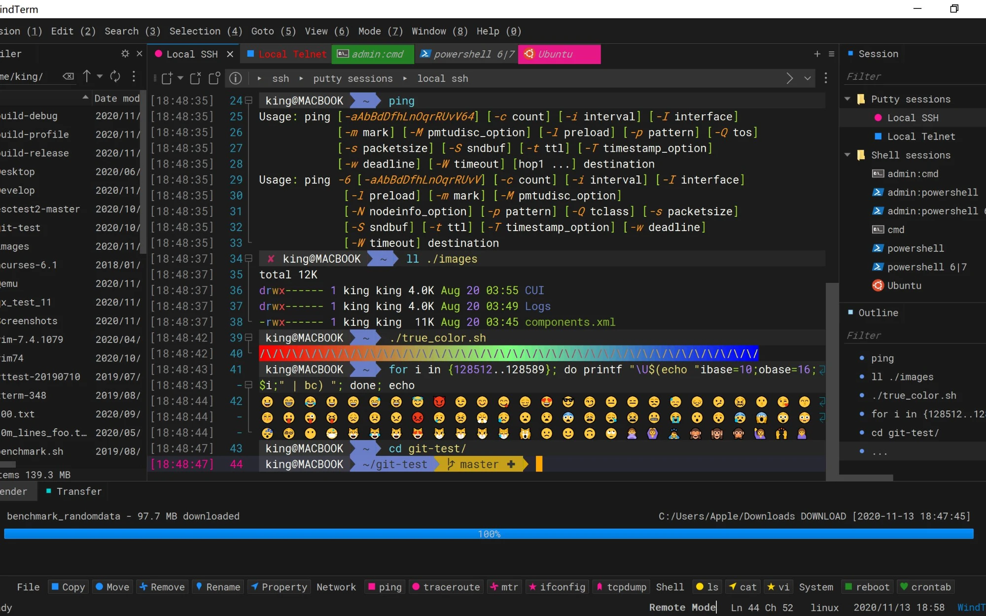Close the Filer panel
This screenshot has width=986, height=616.
coord(140,54)
